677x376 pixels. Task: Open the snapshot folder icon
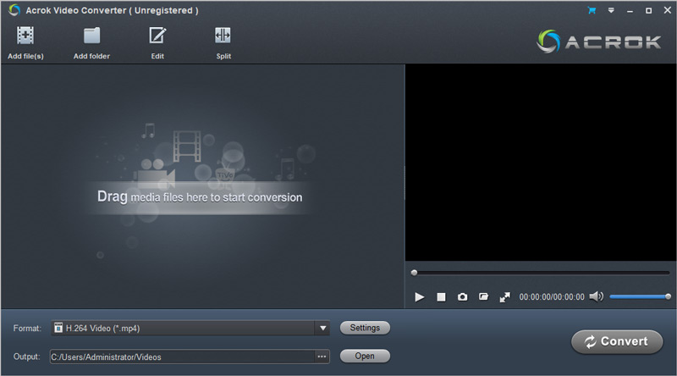483,297
